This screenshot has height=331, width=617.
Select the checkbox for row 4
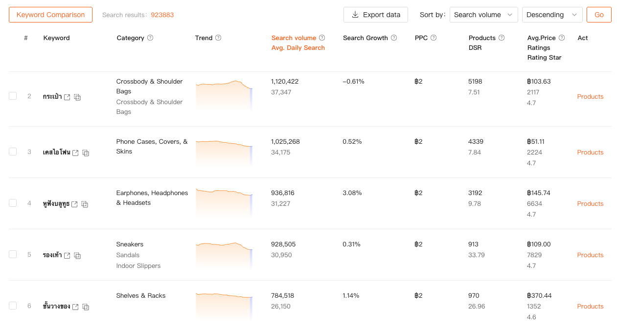13,203
